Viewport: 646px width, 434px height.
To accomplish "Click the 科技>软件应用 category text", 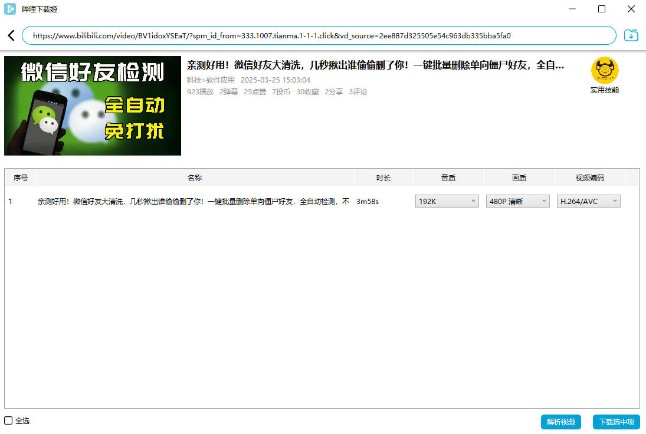I will coord(211,80).
